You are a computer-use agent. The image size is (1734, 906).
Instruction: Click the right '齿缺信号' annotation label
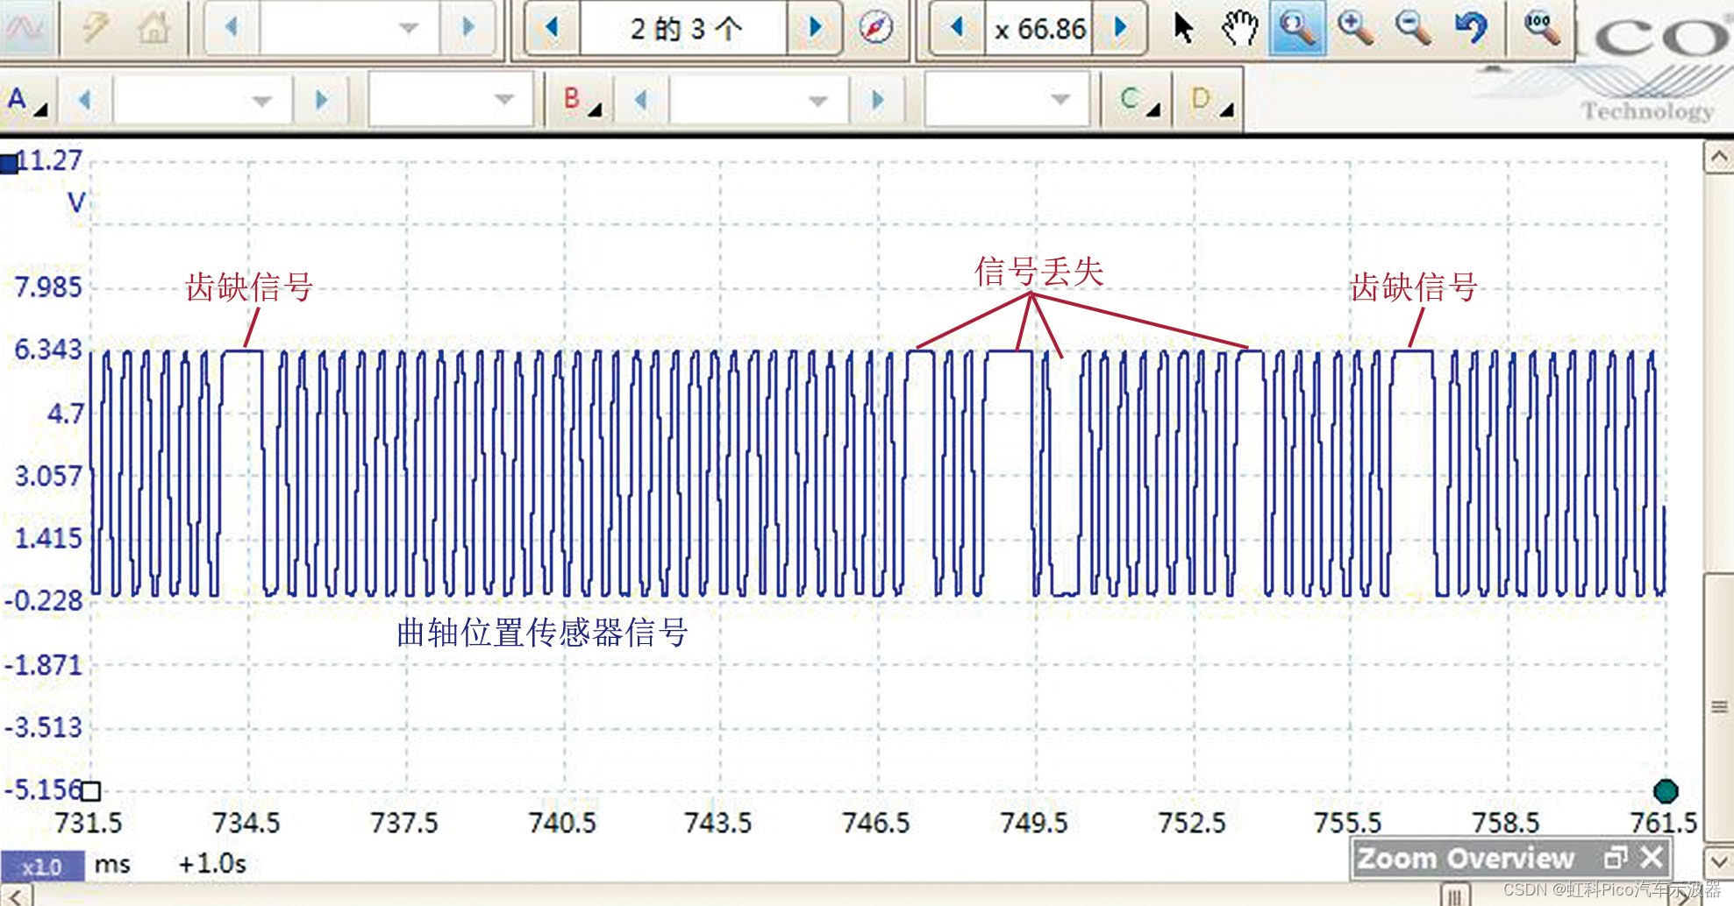coord(1414,287)
